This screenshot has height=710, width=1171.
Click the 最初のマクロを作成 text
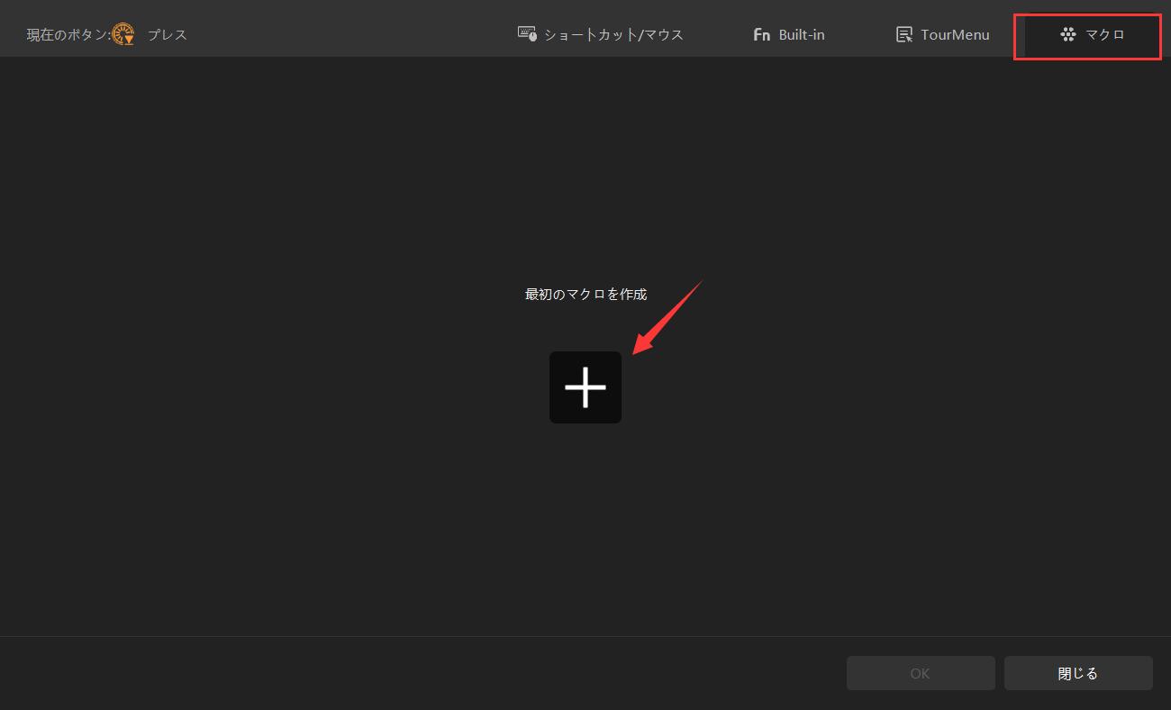(585, 294)
